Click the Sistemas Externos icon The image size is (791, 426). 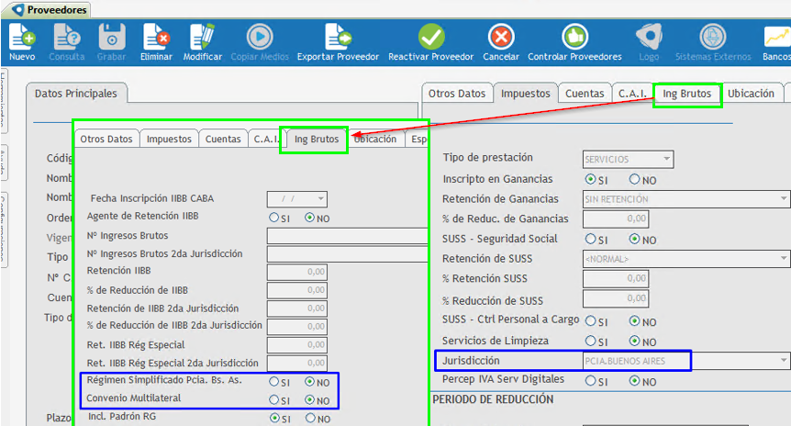(713, 37)
